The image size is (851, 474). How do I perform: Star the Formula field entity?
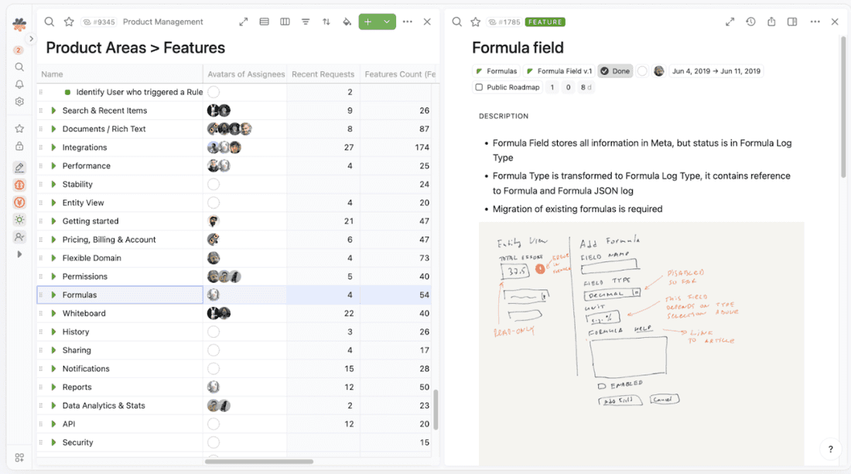(x=475, y=22)
